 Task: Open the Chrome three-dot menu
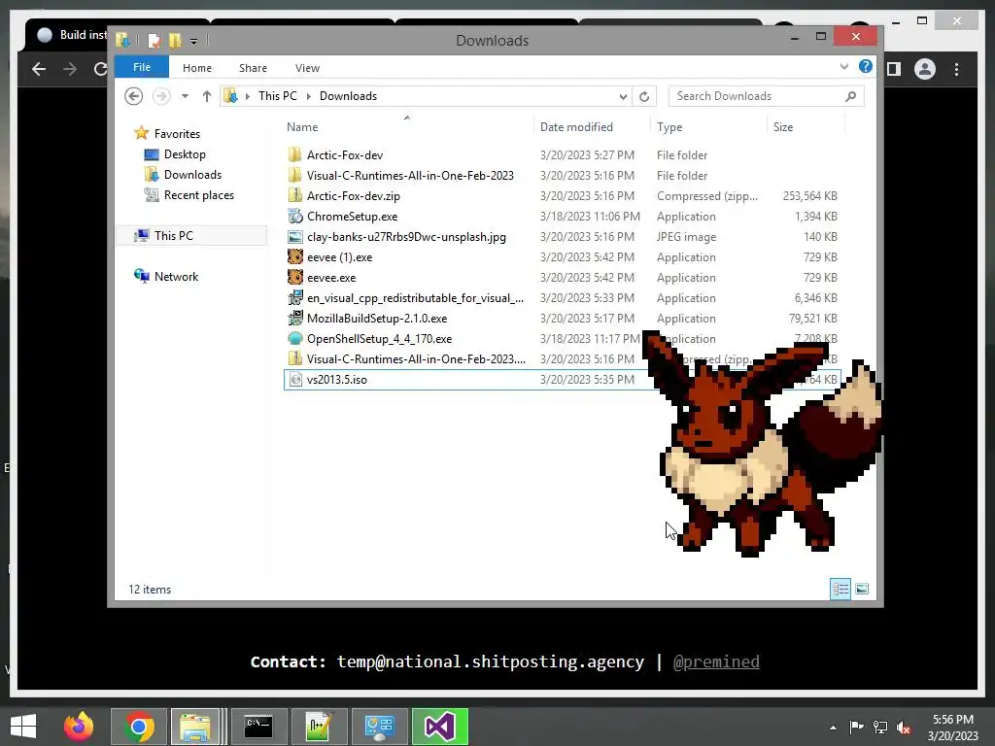pos(956,69)
